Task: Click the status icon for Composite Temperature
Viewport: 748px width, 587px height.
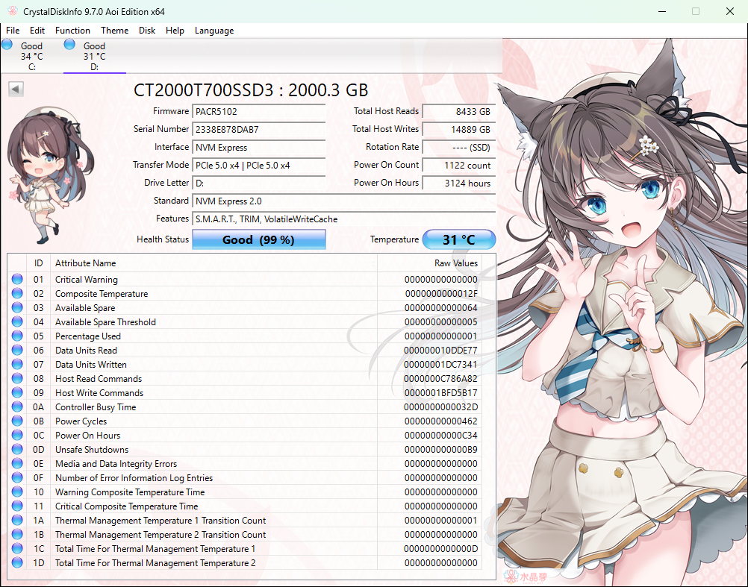Action: tap(17, 294)
